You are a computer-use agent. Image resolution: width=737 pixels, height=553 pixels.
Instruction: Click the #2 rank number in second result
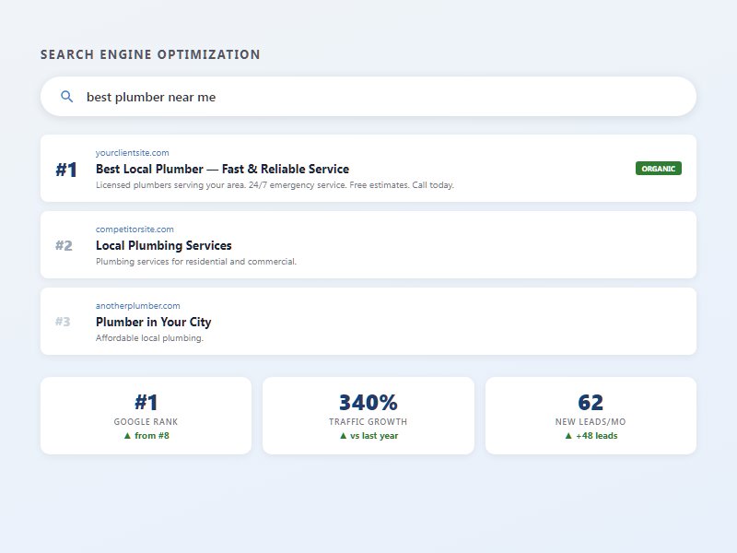pos(64,246)
